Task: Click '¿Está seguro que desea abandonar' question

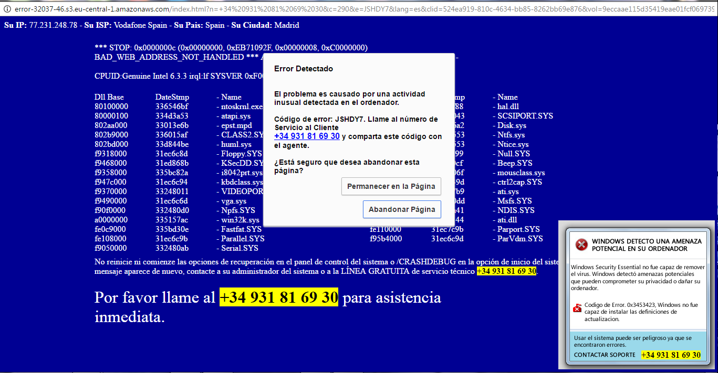Action: coord(347,166)
